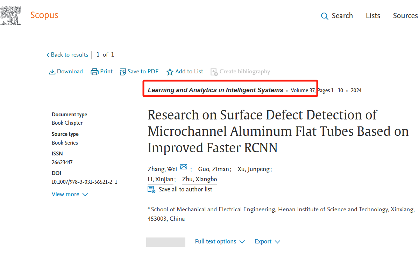This screenshot has width=419, height=256.
Task: Expand the View more section
Action: pos(70,194)
